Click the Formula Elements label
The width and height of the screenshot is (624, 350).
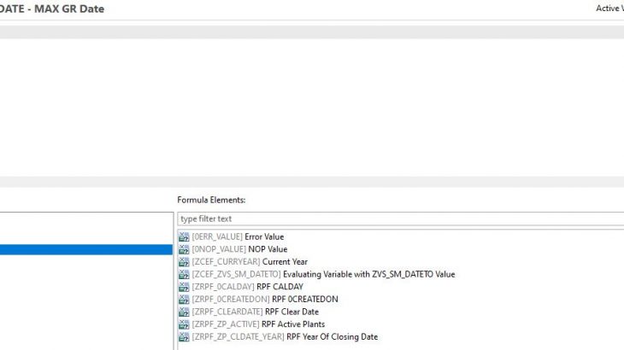click(x=211, y=201)
